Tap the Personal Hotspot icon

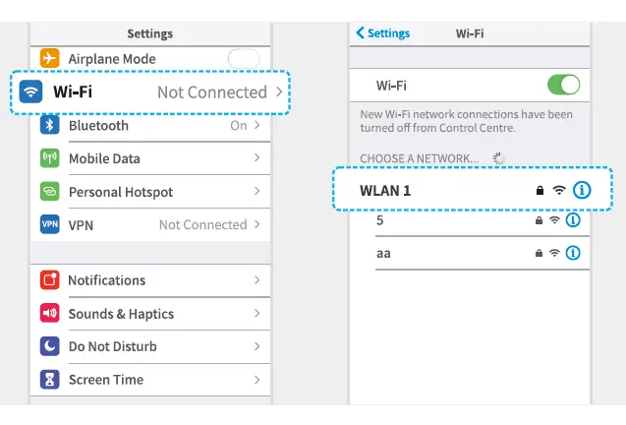coord(49,192)
